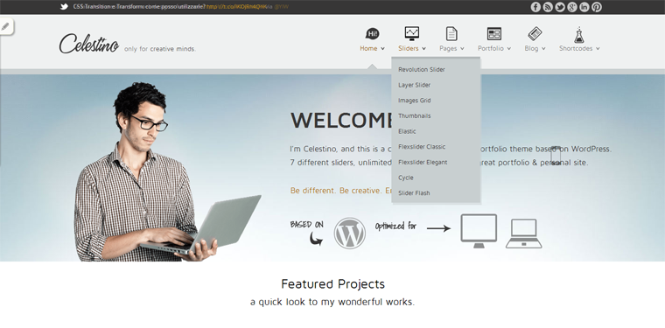This screenshot has height=328, width=665.
Task: Choose Flexslider Elegant menu entry
Action: [423, 162]
